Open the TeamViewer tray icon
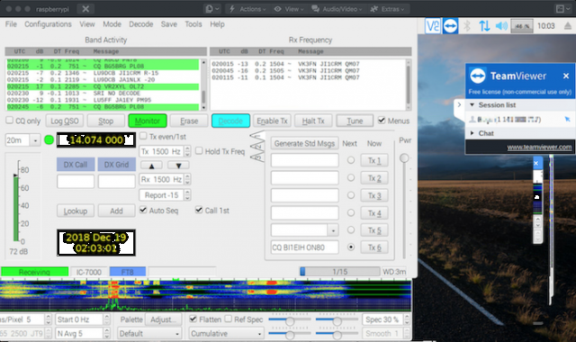This screenshot has width=576, height=342. 450,26
